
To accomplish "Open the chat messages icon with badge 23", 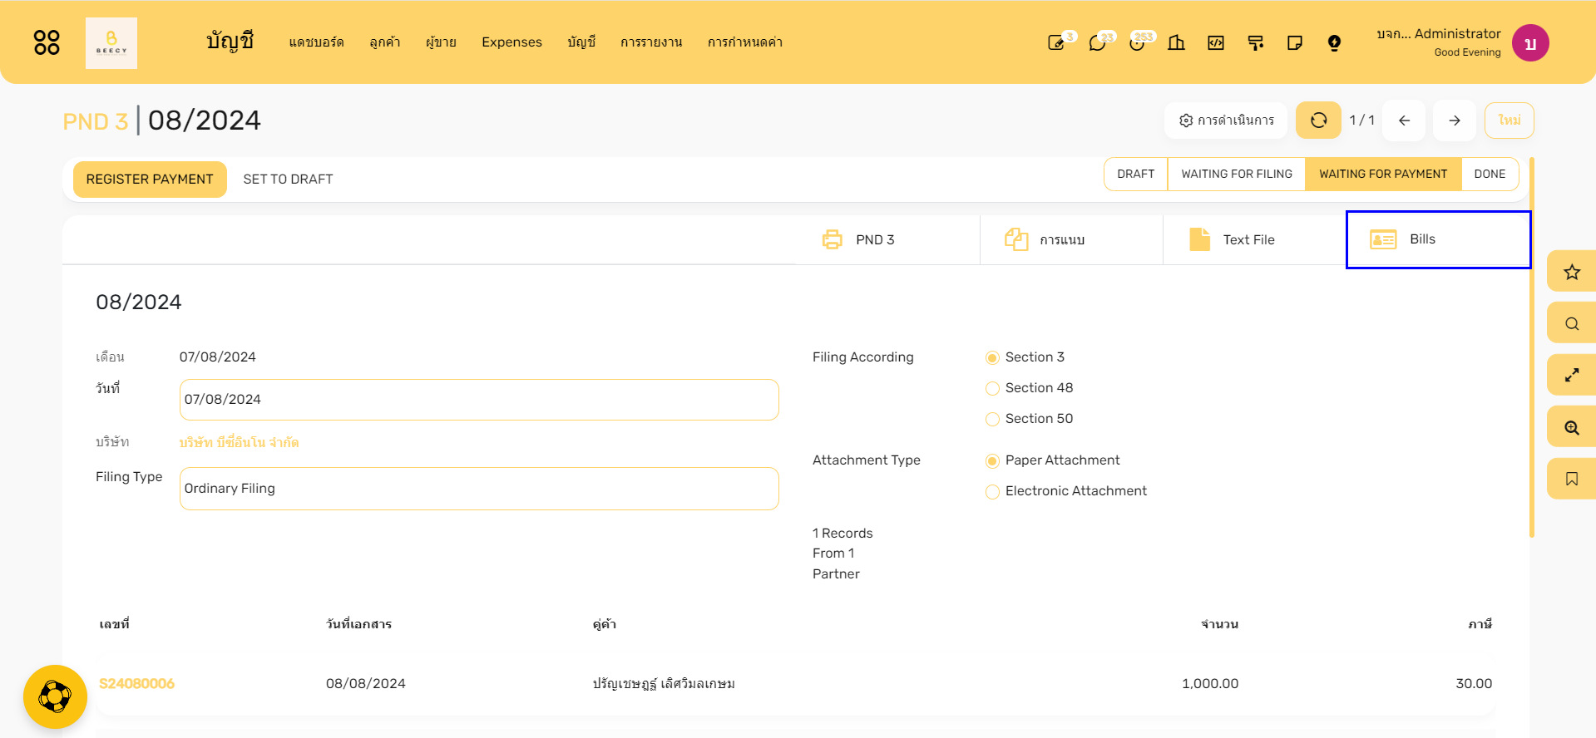I will (1098, 42).
